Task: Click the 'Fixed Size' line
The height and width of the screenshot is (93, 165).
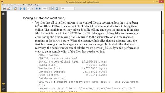Action: pyautogui.click(x=73, y=65)
